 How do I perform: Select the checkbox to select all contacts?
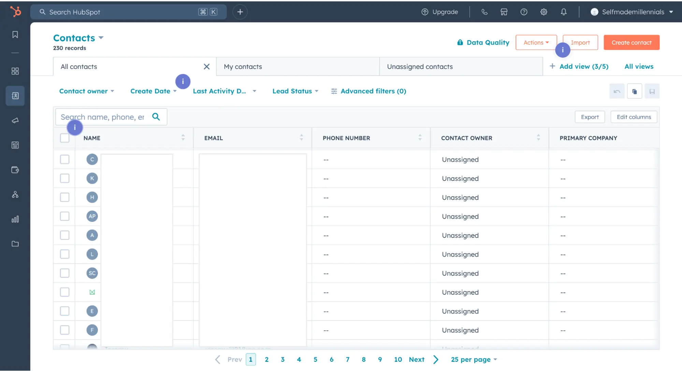64,138
